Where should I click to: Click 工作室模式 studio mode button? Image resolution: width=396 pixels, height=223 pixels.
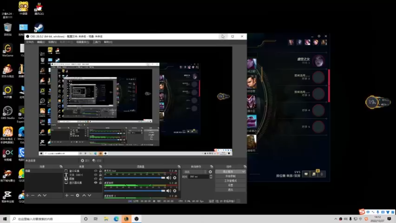tap(230, 181)
